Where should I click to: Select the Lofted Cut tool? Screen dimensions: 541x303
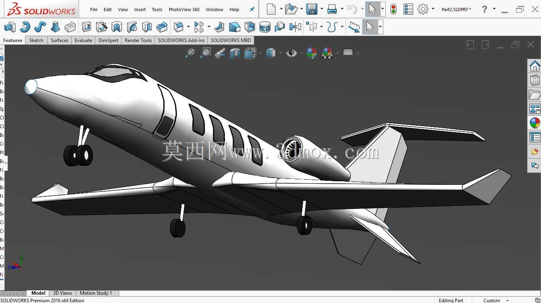click(x=147, y=27)
